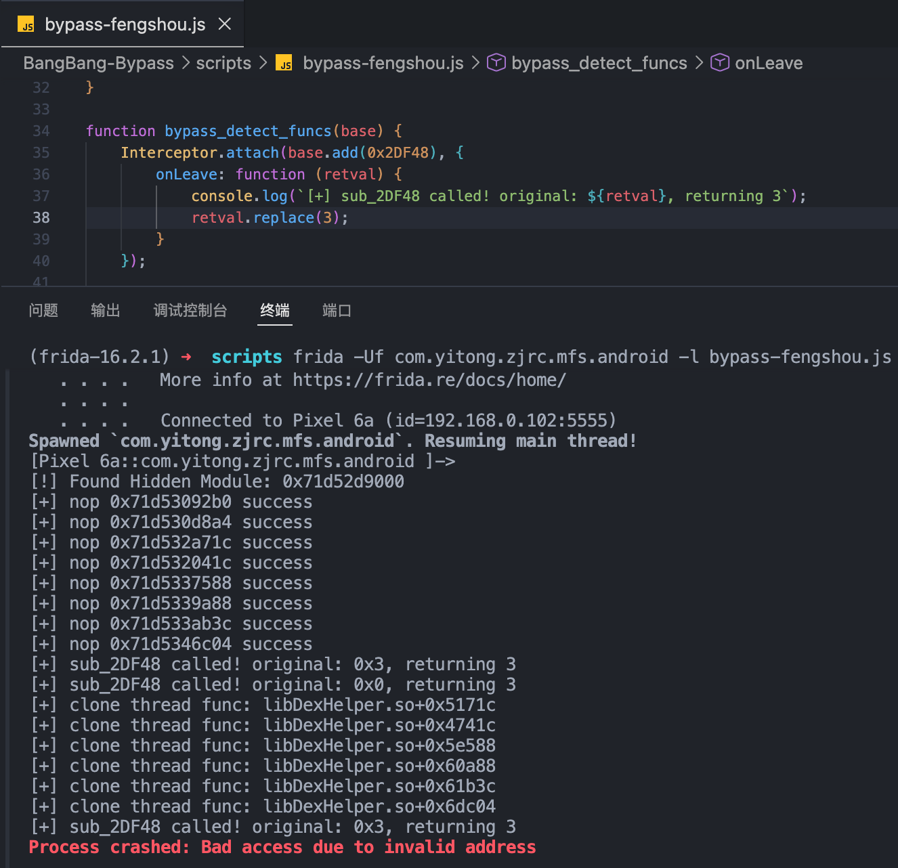This screenshot has height=868, width=898.
Task: Click 'libDexHelper.so+0x60a88' clone thread line
Action: 263,766
